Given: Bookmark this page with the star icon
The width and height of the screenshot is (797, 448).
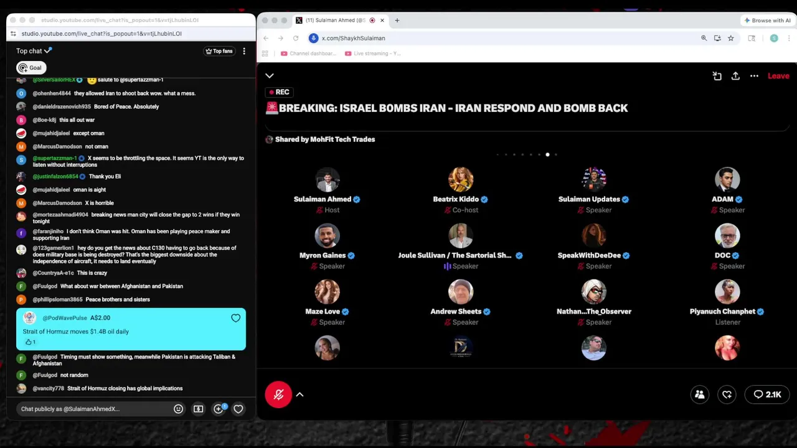Looking at the screenshot, I should click(731, 38).
